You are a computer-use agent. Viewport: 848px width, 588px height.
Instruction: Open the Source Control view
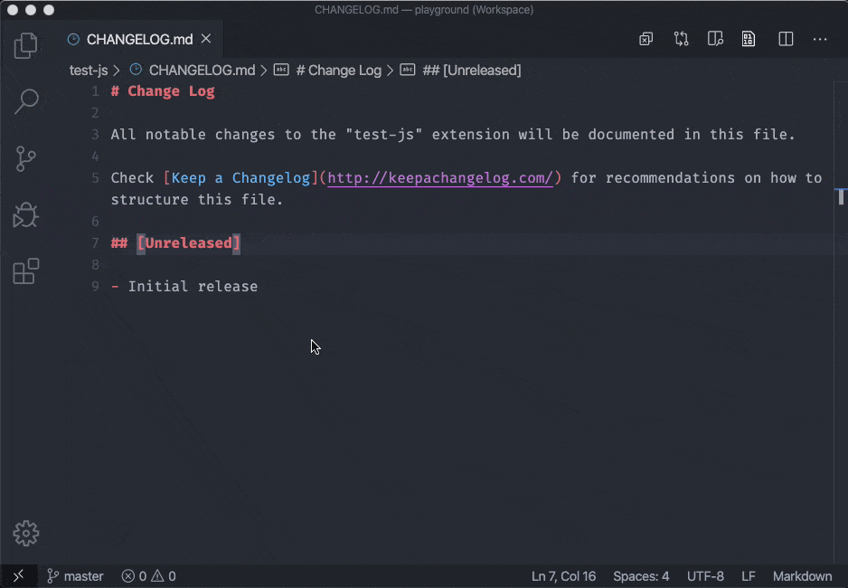click(25, 158)
